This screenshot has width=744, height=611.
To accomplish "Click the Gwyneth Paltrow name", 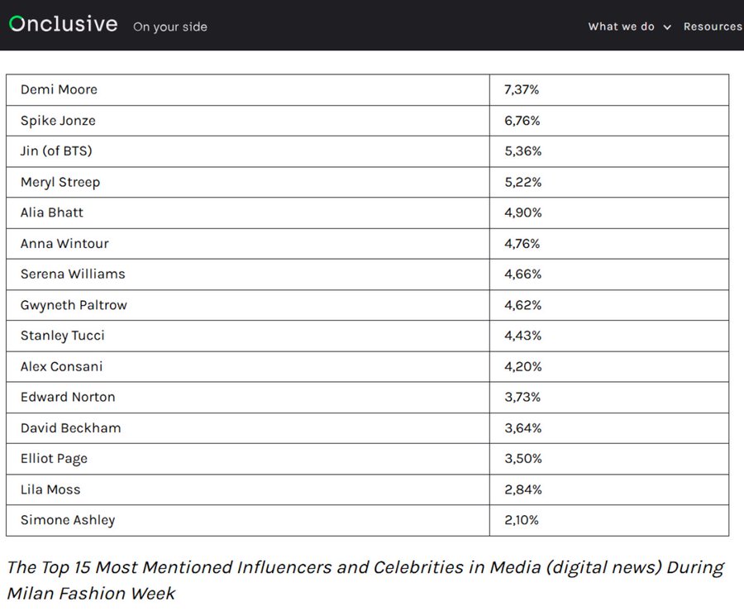I will point(74,305).
